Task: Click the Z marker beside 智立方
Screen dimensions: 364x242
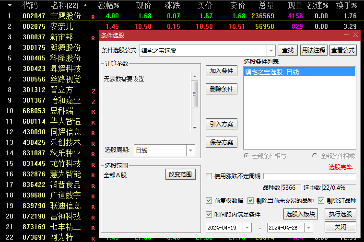Action: (x=94, y=92)
